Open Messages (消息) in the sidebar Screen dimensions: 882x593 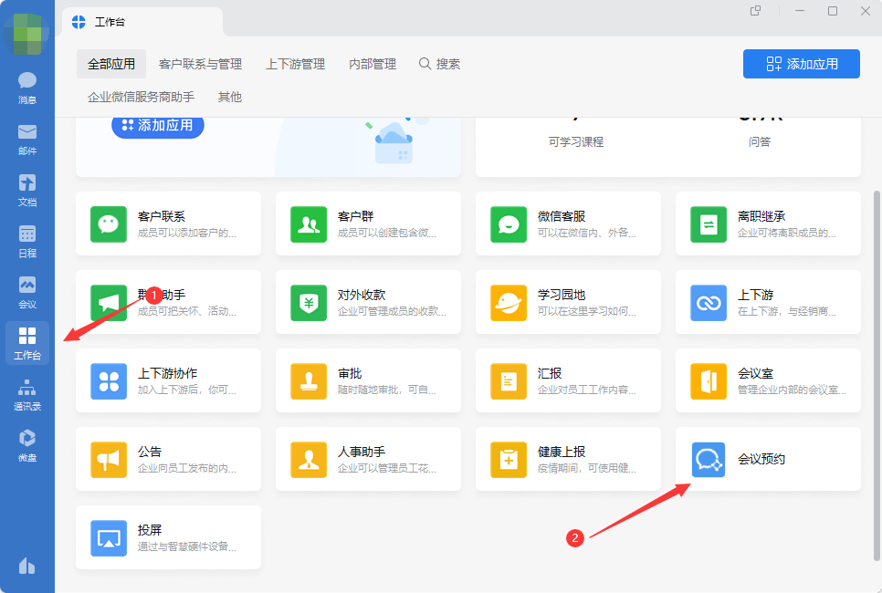[27, 88]
